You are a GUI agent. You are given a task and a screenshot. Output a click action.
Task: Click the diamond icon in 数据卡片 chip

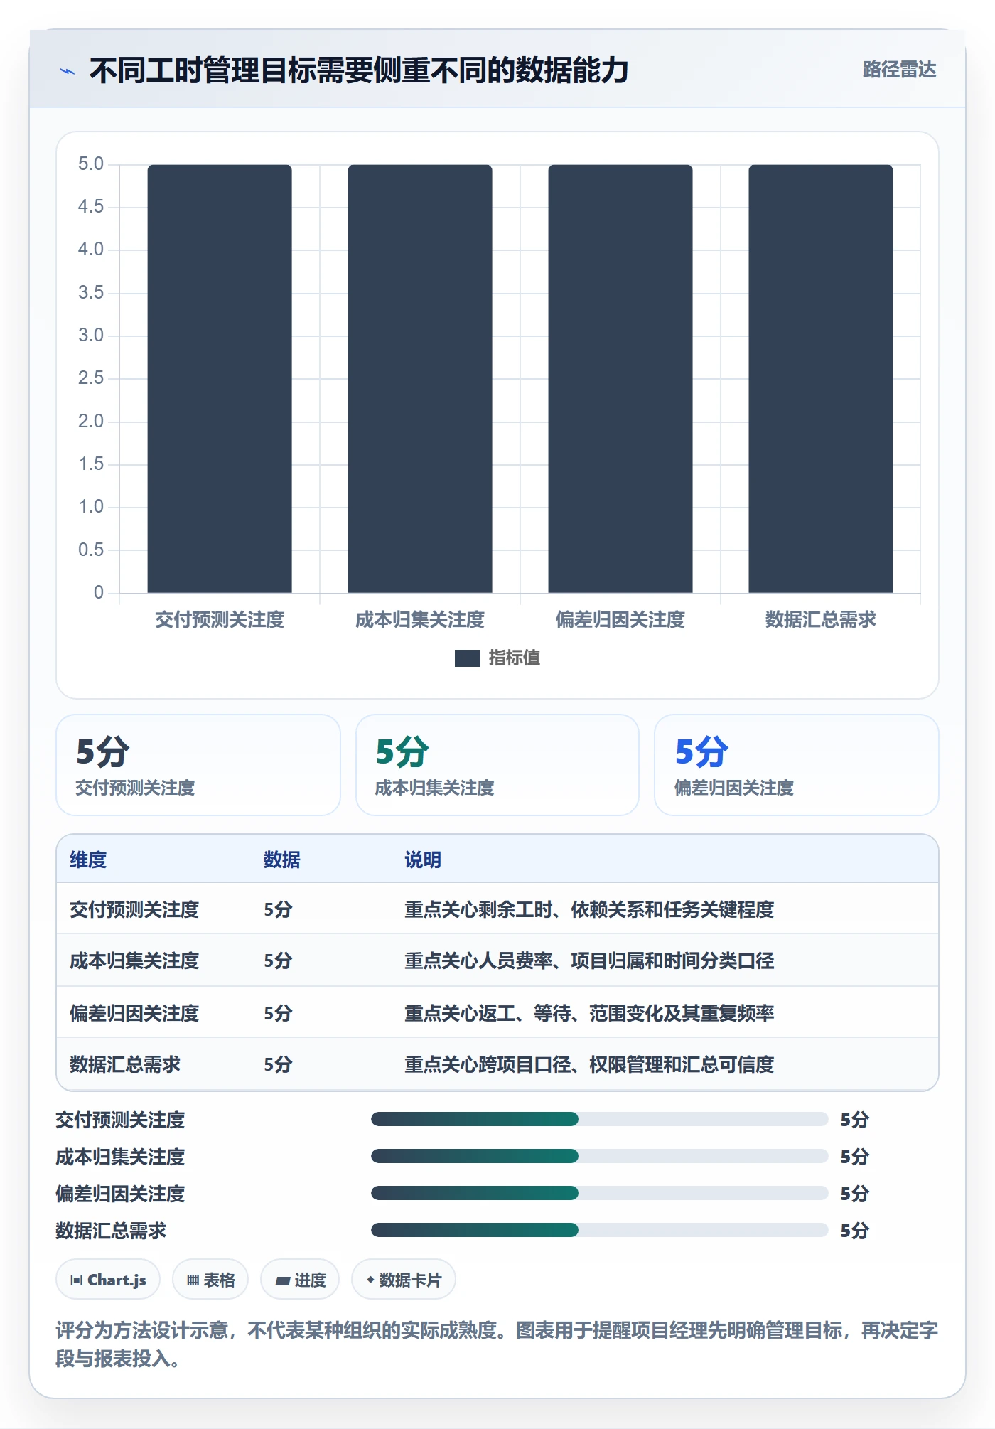(370, 1280)
